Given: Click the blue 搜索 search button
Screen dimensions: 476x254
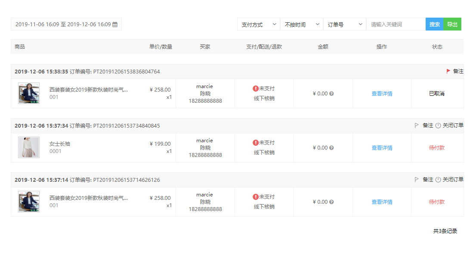Looking at the screenshot, I should [x=434, y=24].
